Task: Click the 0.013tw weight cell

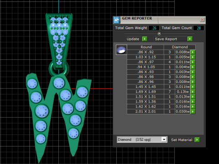Action: [x=182, y=97]
